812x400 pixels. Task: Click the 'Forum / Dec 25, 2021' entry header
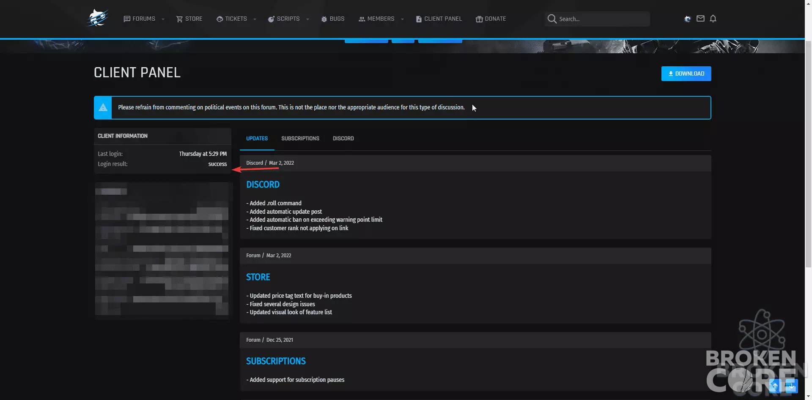click(475, 340)
